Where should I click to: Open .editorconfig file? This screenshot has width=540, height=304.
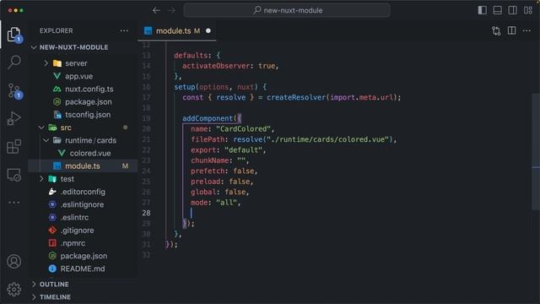click(x=83, y=192)
